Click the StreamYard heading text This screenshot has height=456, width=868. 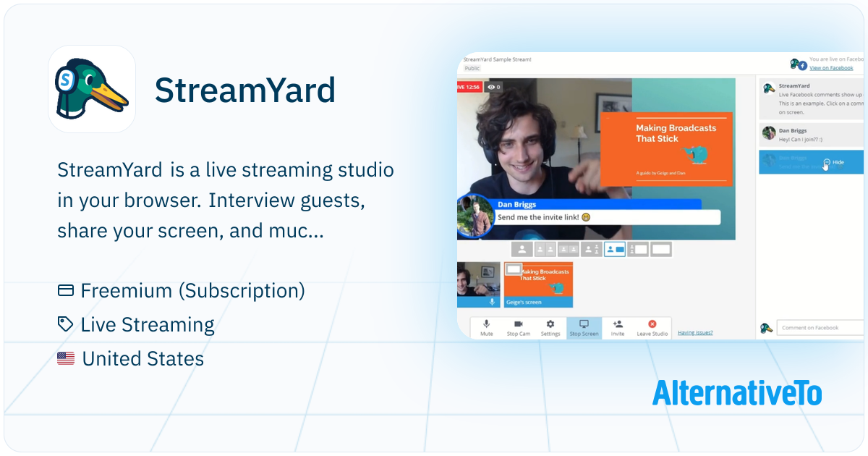[245, 90]
